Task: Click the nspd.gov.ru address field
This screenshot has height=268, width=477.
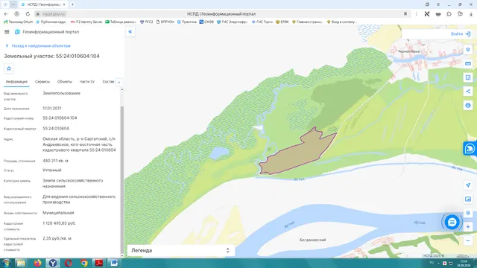Action: (54, 14)
